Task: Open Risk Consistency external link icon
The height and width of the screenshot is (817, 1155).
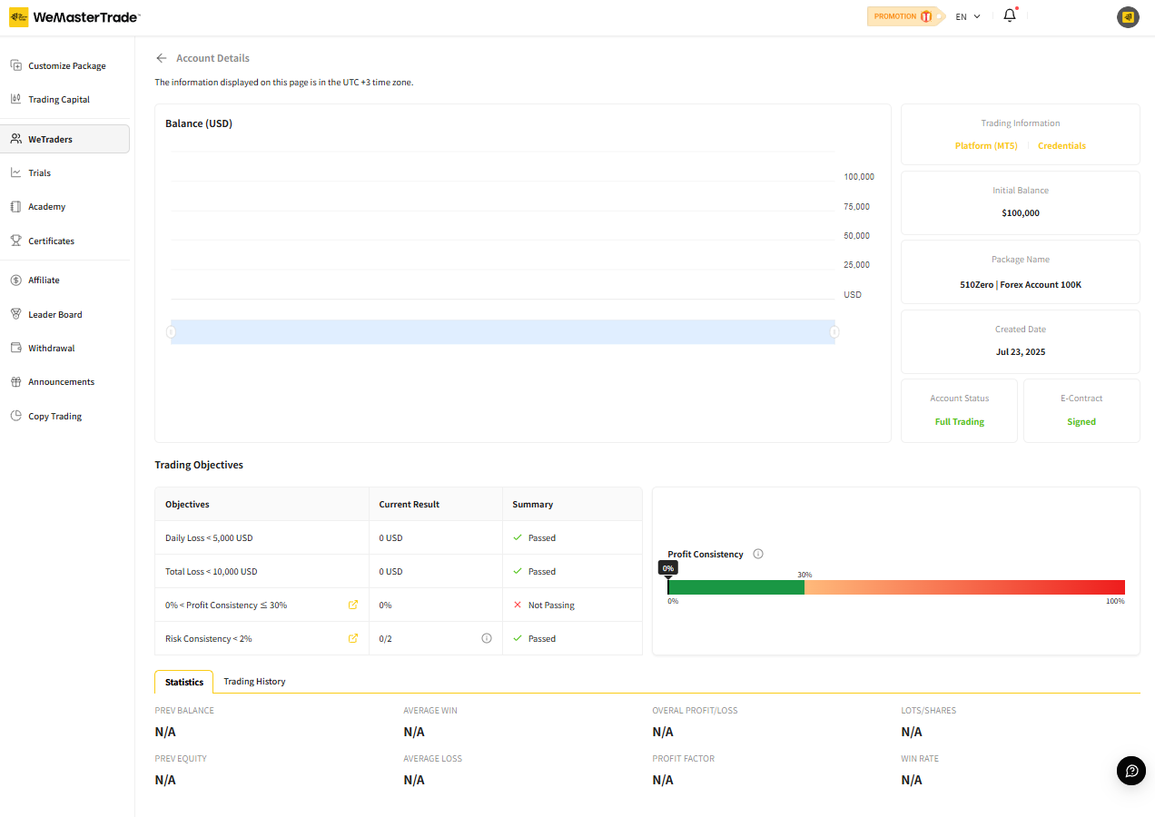Action: tap(353, 638)
